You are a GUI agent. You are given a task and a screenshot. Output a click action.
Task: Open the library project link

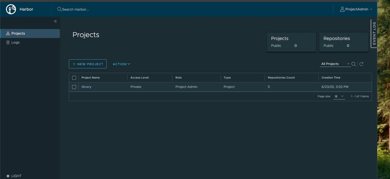(x=86, y=87)
